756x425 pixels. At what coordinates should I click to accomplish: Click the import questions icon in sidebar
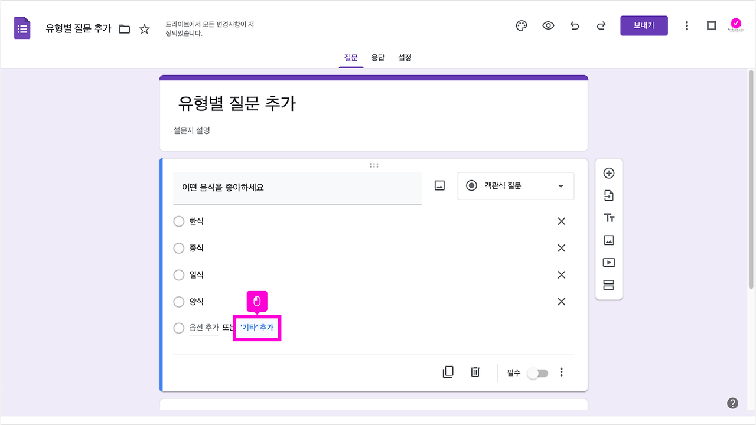pyautogui.click(x=608, y=195)
